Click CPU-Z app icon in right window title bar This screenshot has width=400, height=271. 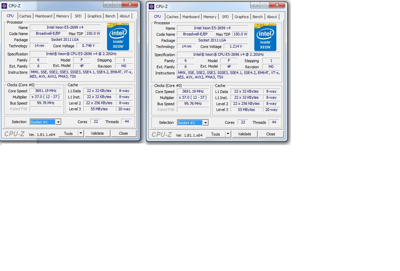(152, 6)
